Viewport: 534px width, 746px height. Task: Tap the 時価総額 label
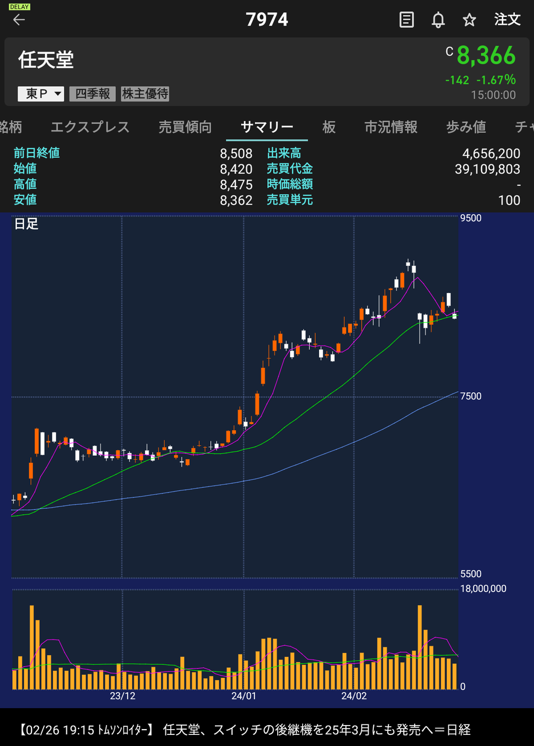pyautogui.click(x=290, y=185)
